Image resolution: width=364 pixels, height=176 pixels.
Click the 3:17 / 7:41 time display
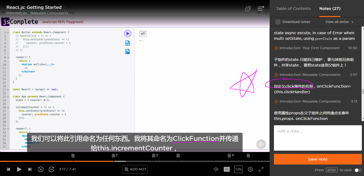(67, 169)
